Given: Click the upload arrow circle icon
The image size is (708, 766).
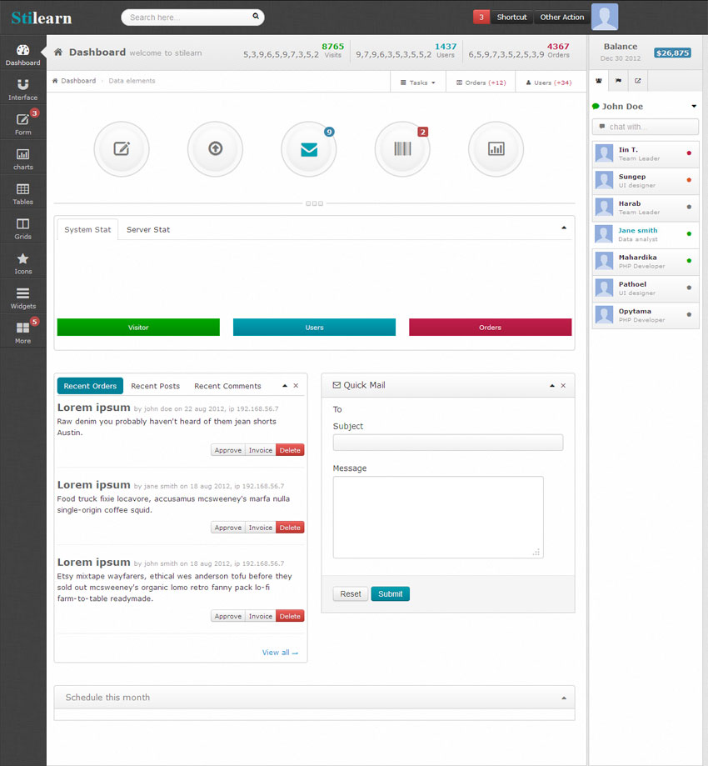Looking at the screenshot, I should (x=215, y=149).
